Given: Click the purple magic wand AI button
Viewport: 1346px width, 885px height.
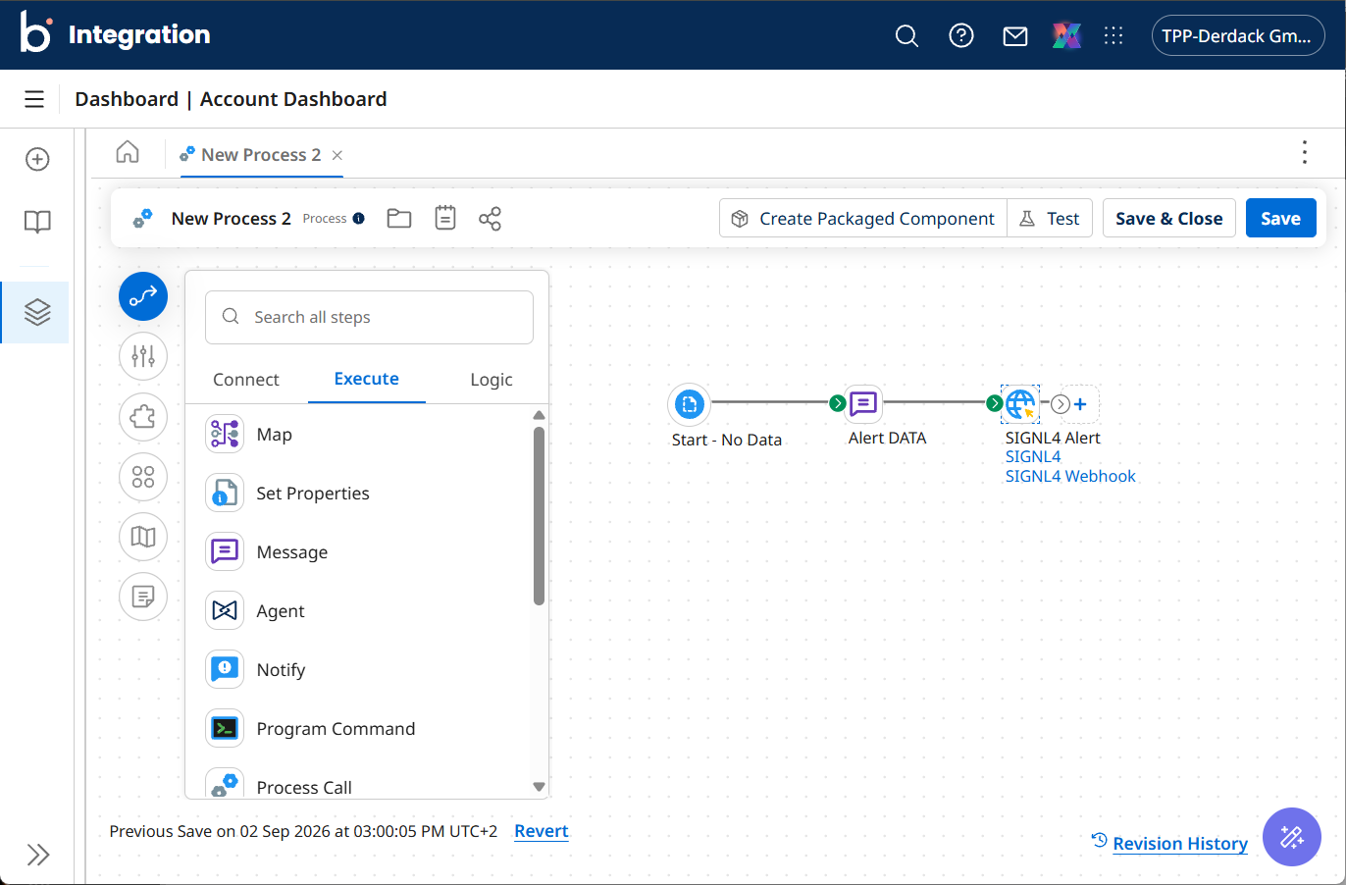Looking at the screenshot, I should (1292, 837).
